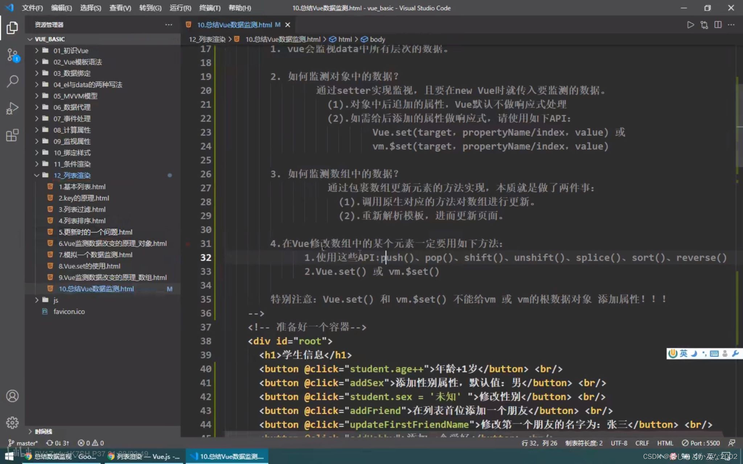The image size is (743, 464).
Task: Open the Run and Debug view
Action: pos(12,108)
